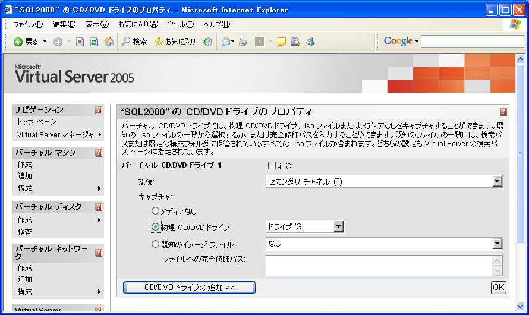Open the ファイル(F) menu
Image resolution: width=529 pixels, height=315 pixels.
point(28,24)
